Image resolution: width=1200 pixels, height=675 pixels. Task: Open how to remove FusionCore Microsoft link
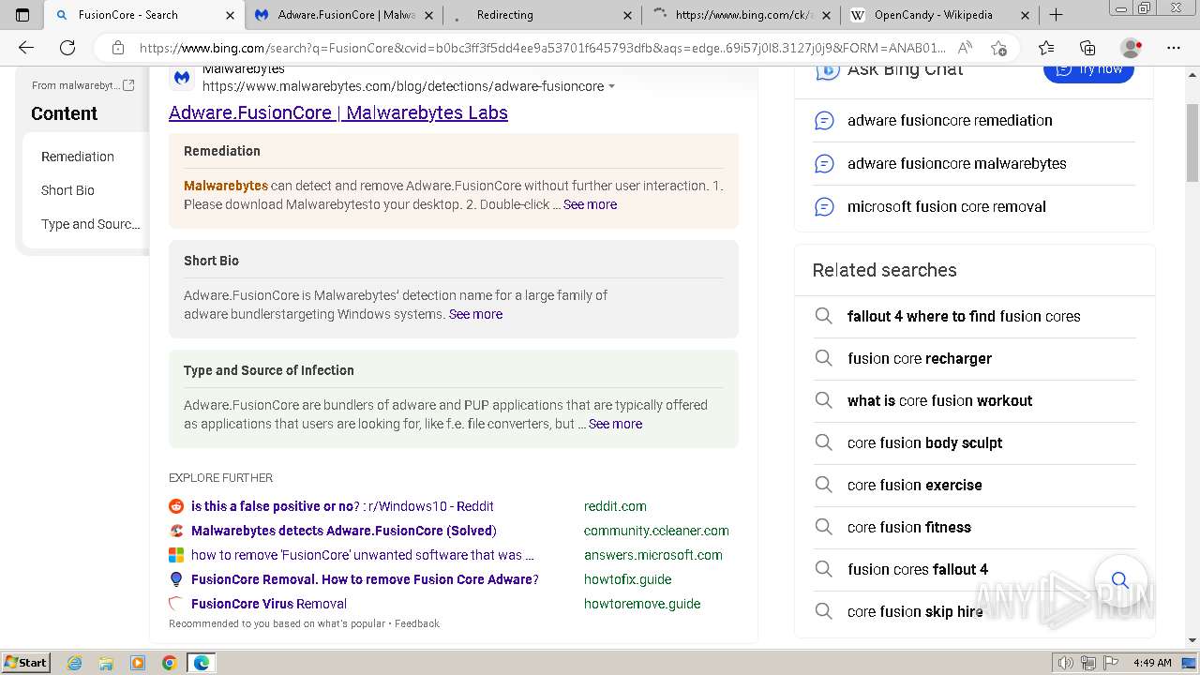coord(363,555)
